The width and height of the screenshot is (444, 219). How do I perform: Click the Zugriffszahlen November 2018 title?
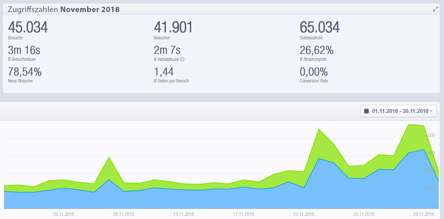(x=64, y=9)
